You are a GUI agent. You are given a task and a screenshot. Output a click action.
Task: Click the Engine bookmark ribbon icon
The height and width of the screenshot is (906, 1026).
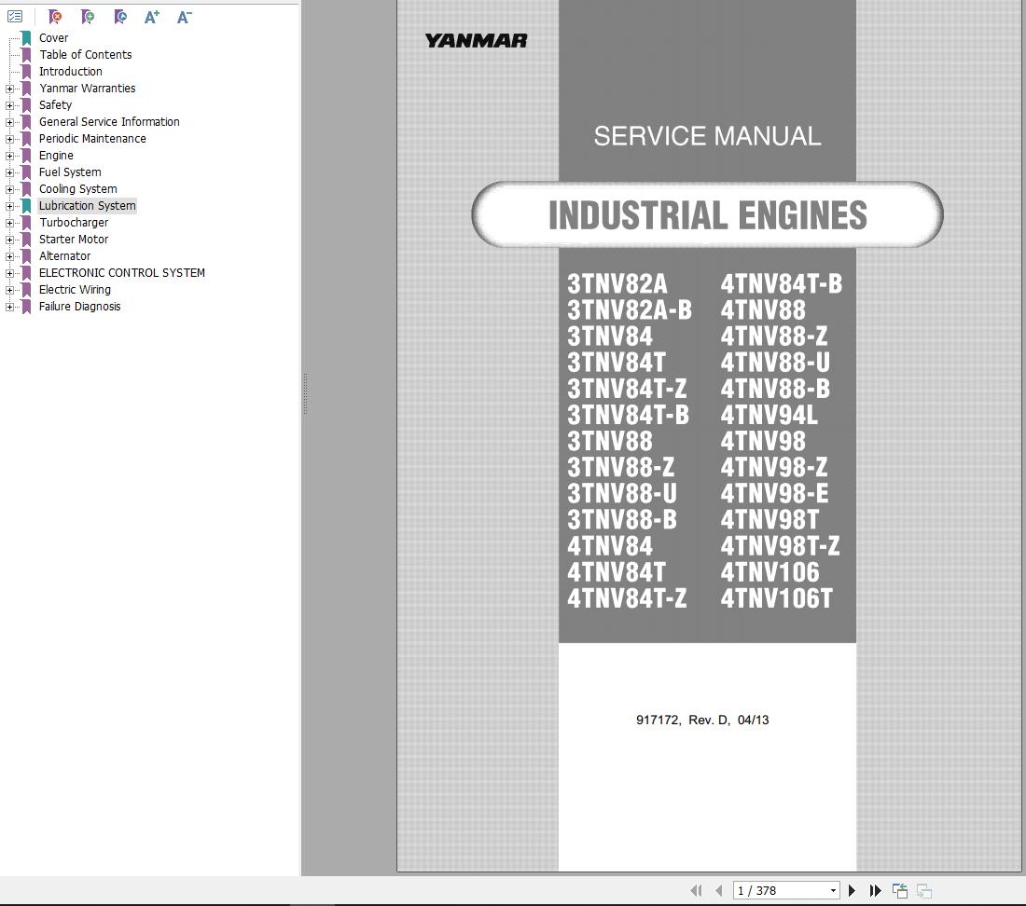26,156
